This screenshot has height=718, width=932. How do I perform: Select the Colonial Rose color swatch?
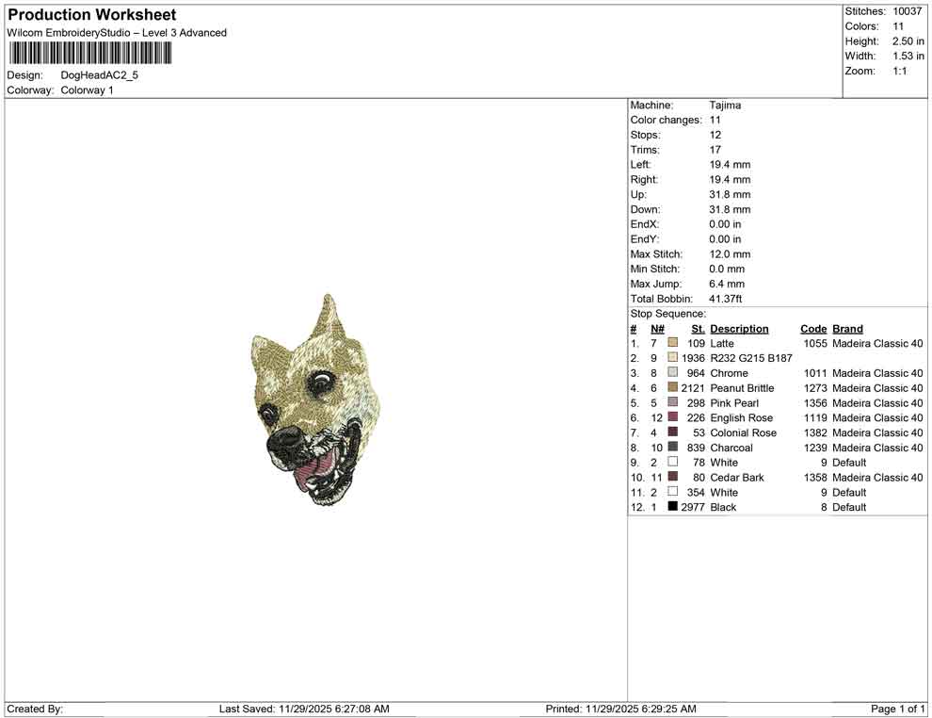tap(672, 432)
